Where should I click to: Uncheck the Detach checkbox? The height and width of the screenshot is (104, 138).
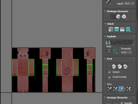pyautogui.click(x=110, y=72)
